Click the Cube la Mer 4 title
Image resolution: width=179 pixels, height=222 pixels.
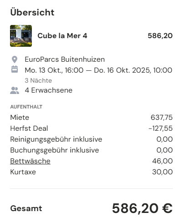click(62, 36)
